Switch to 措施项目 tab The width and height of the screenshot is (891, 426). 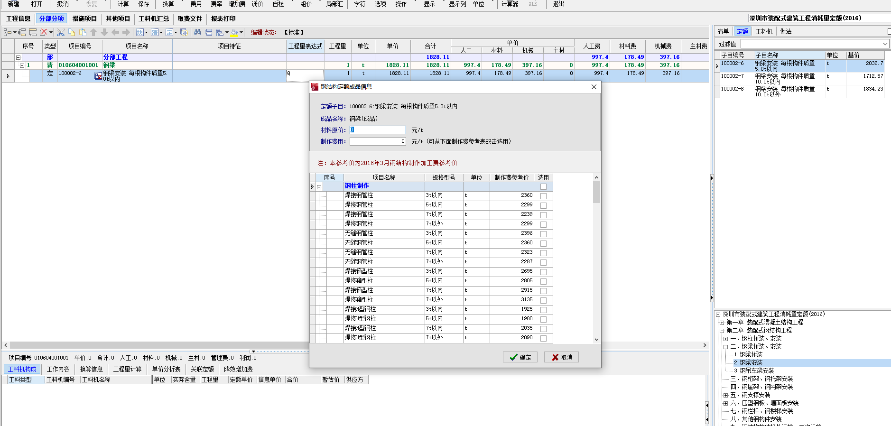coord(84,19)
